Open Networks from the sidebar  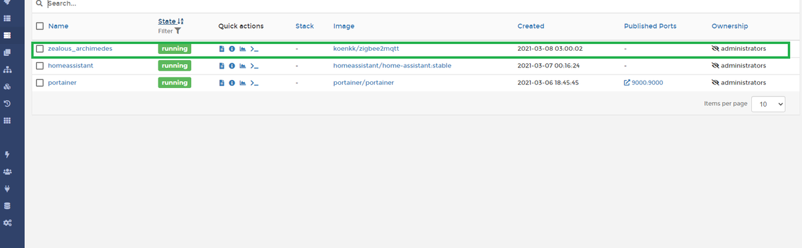click(7, 69)
